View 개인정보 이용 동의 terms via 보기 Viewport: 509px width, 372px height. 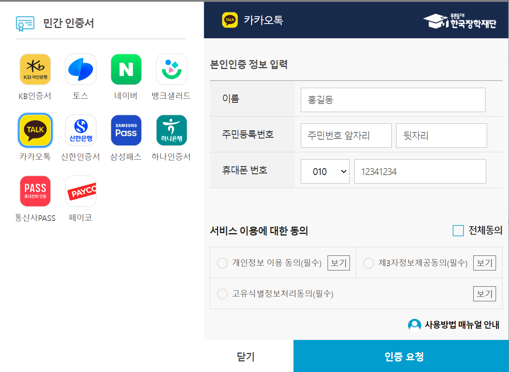339,263
